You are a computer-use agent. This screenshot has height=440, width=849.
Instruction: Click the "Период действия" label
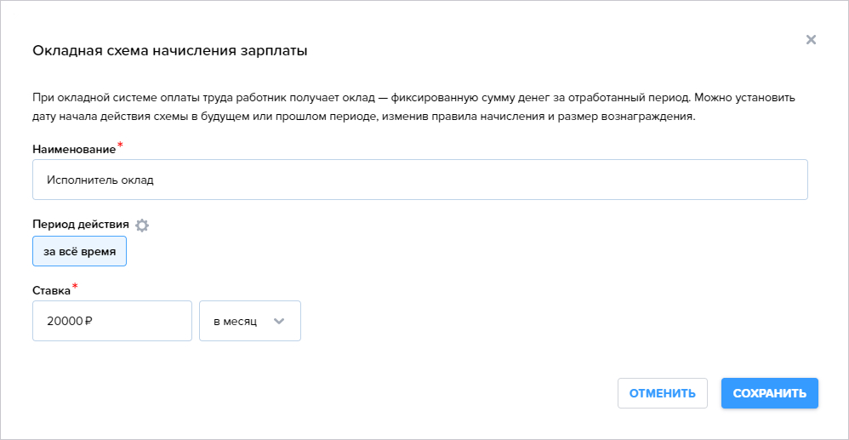point(81,225)
